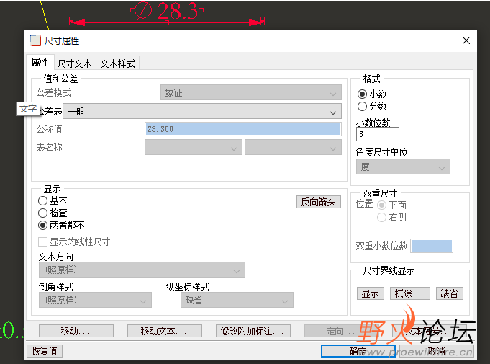The image size is (490, 364).
Task: Select the 右侧 position radio button
Action: click(x=381, y=217)
